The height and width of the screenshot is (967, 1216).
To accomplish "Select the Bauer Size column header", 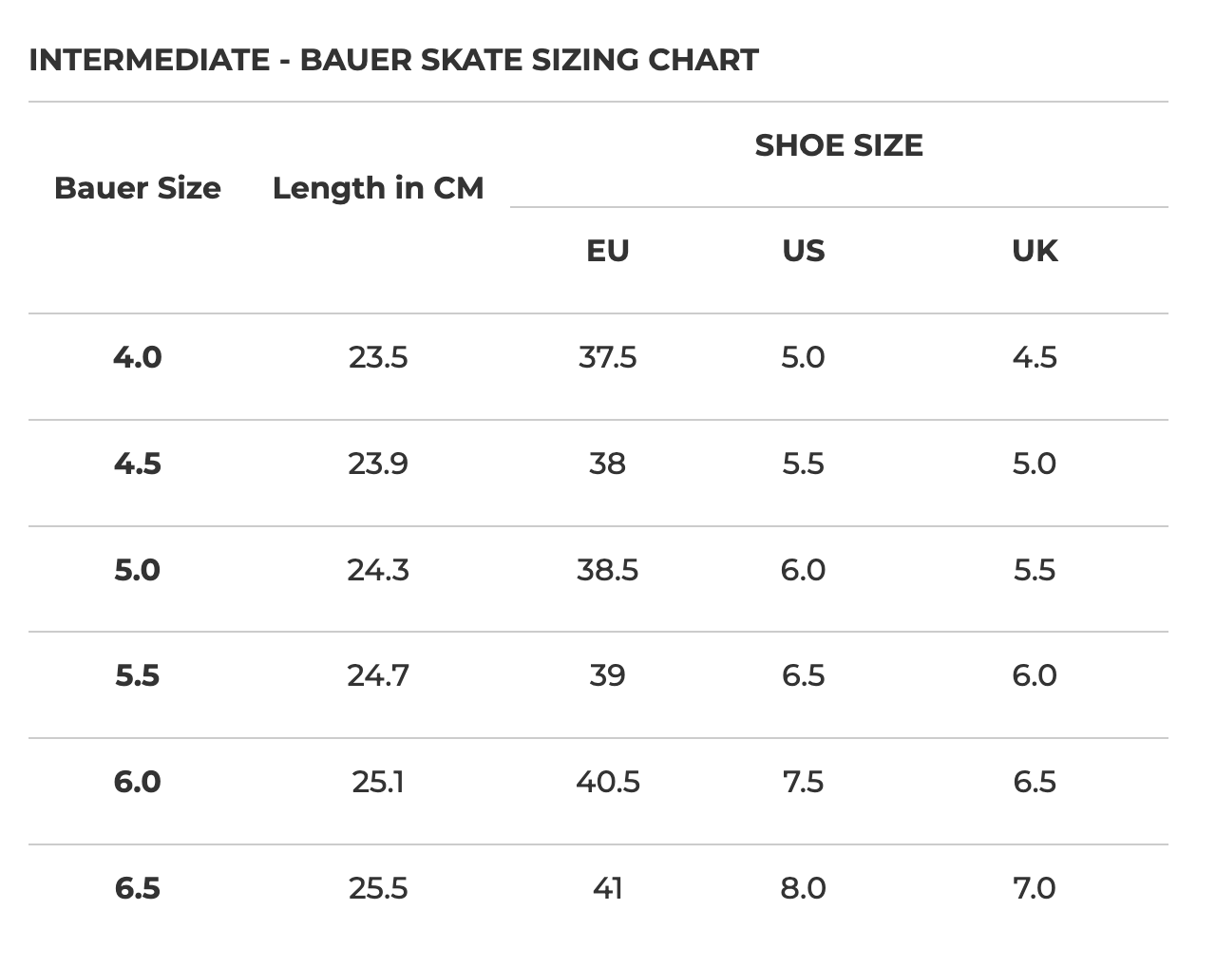I will pos(138,188).
